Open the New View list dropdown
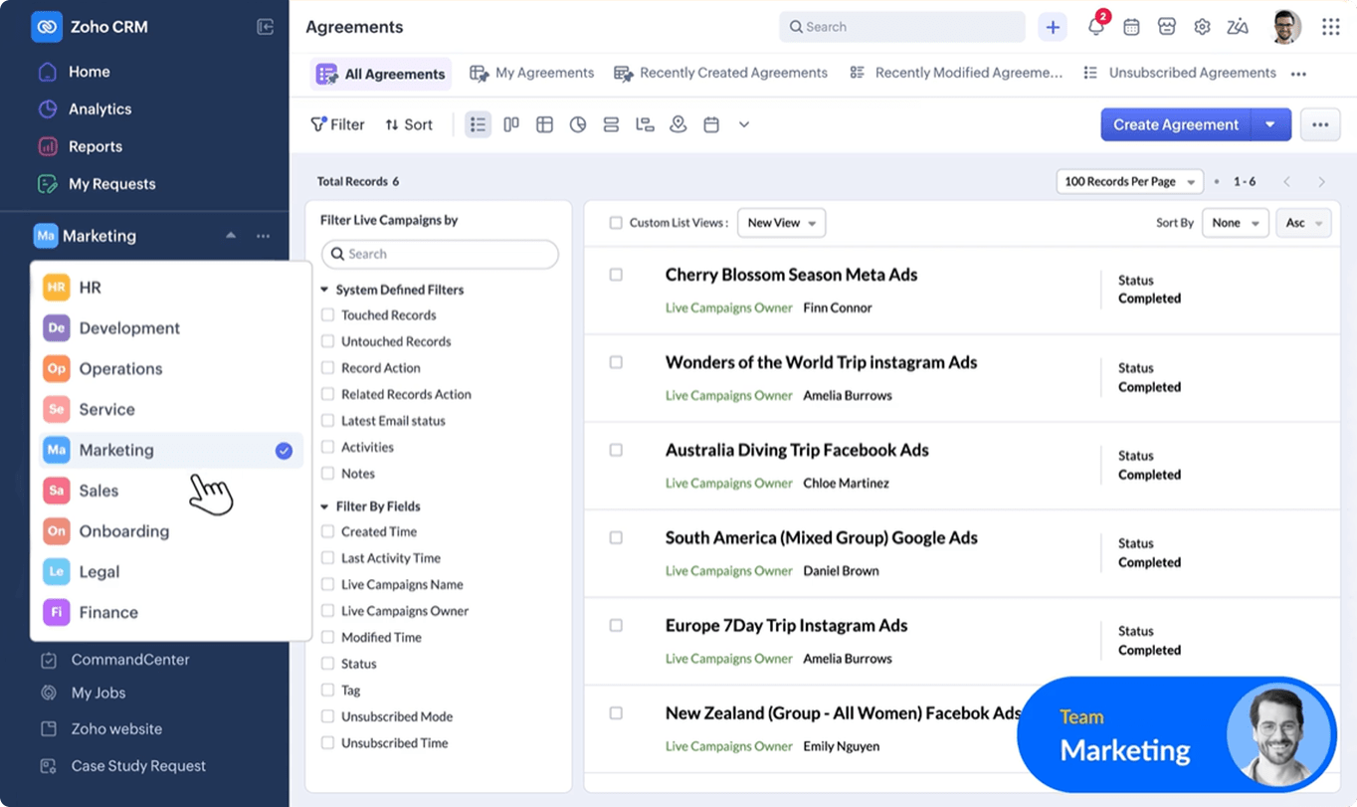 [781, 223]
